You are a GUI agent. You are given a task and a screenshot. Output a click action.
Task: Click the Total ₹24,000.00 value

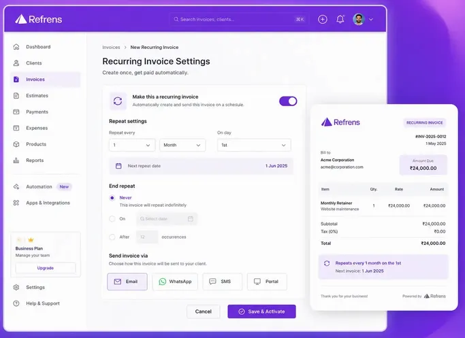click(x=433, y=243)
